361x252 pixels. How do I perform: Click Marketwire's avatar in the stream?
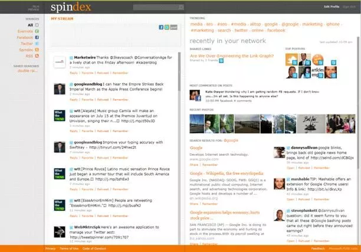click(x=59, y=62)
